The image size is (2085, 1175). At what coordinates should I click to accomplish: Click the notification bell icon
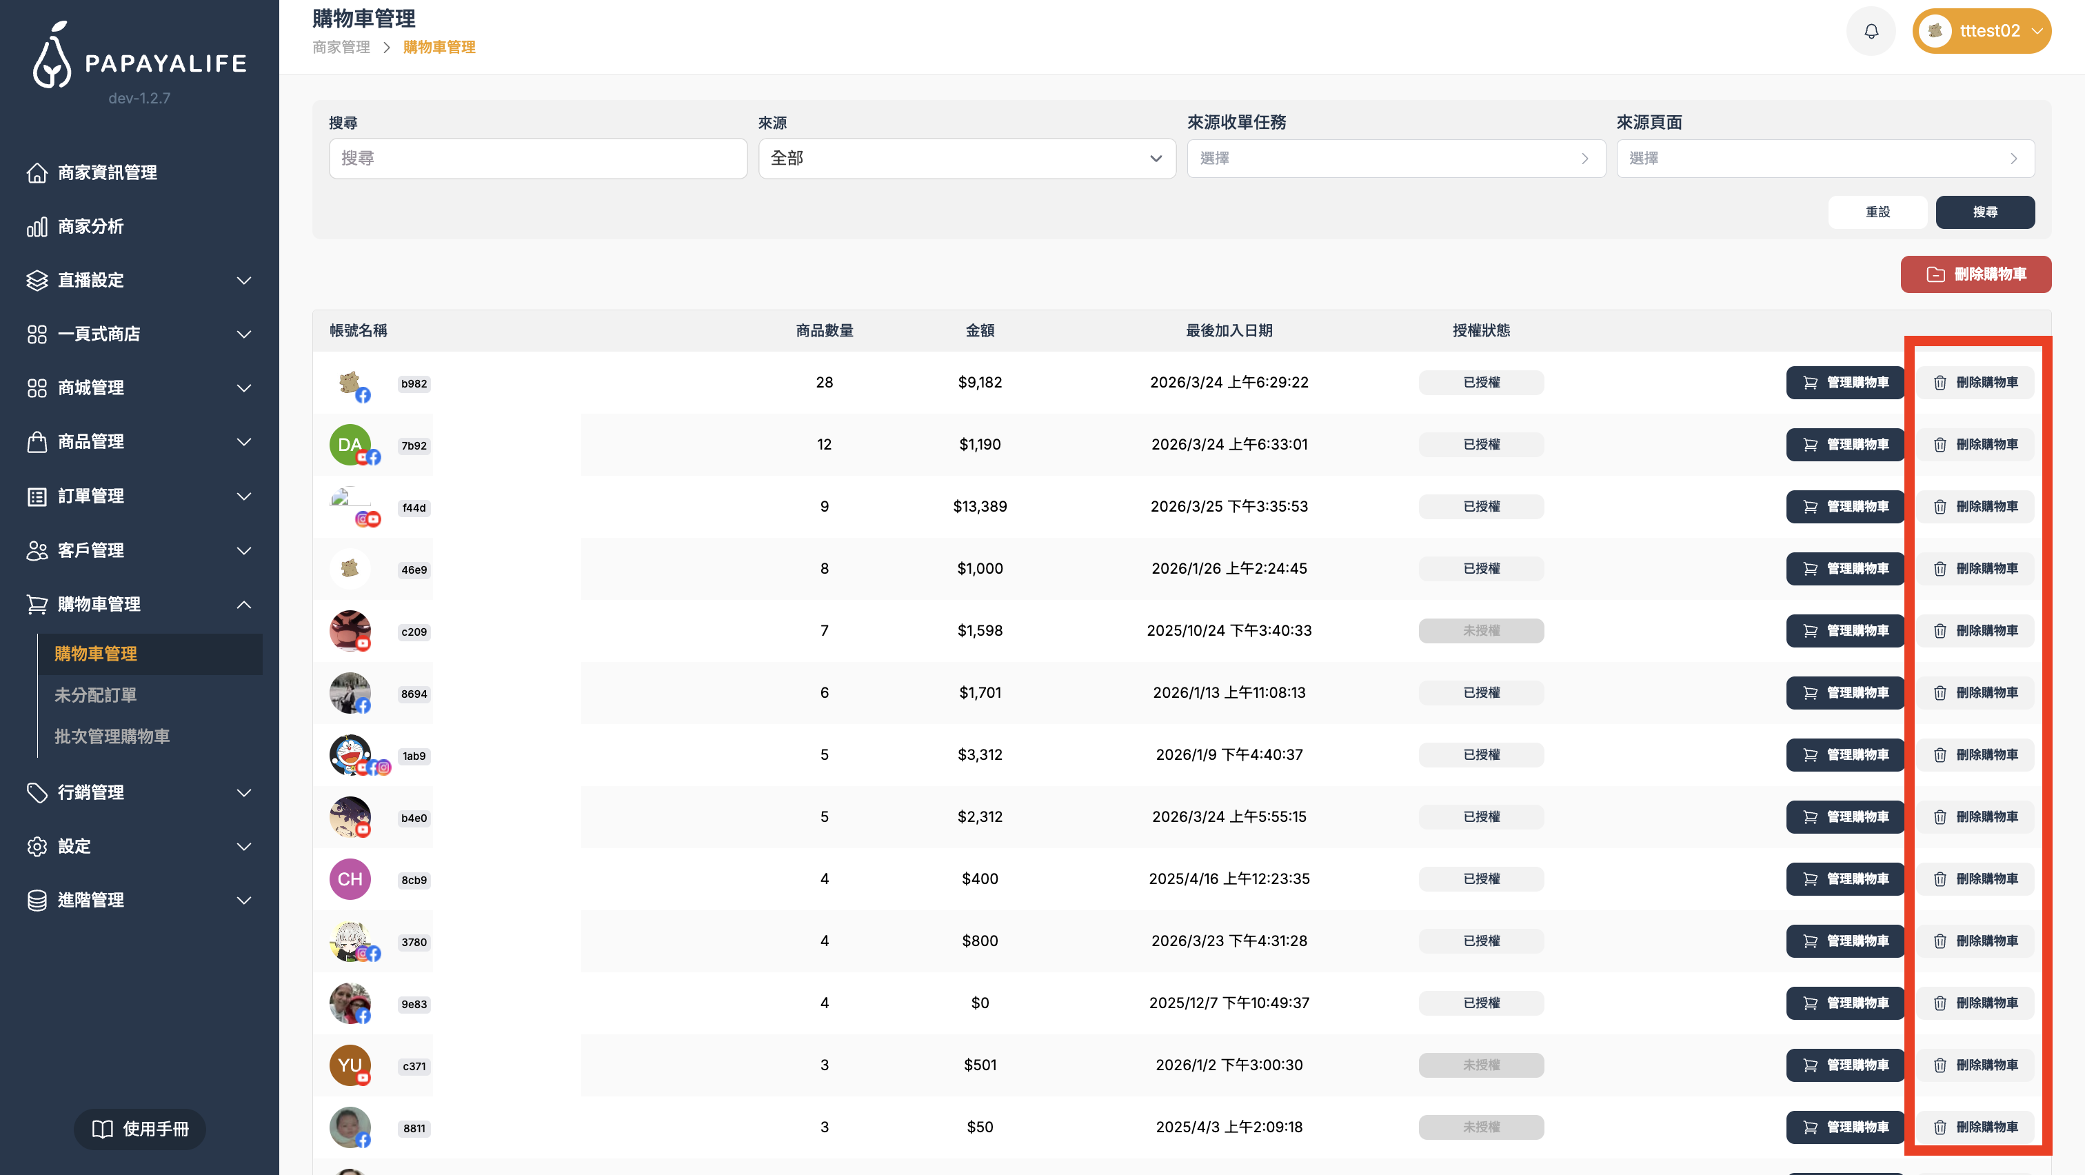pos(1871,32)
